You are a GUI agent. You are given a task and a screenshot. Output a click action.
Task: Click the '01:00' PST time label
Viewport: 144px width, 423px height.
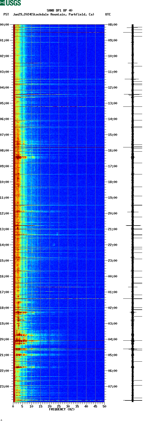[x=4, y=40]
